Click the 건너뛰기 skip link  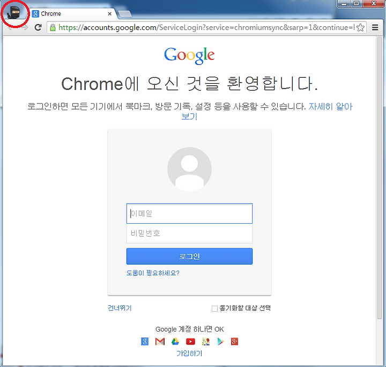(x=120, y=308)
